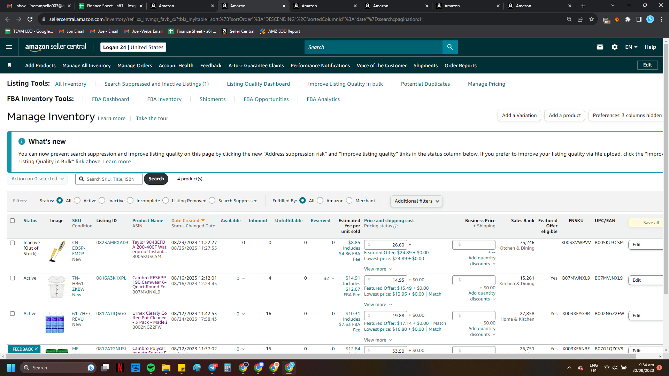The image size is (669, 376).
Task: Expand View more for Taylor 9848EFD row
Action: coord(378,269)
